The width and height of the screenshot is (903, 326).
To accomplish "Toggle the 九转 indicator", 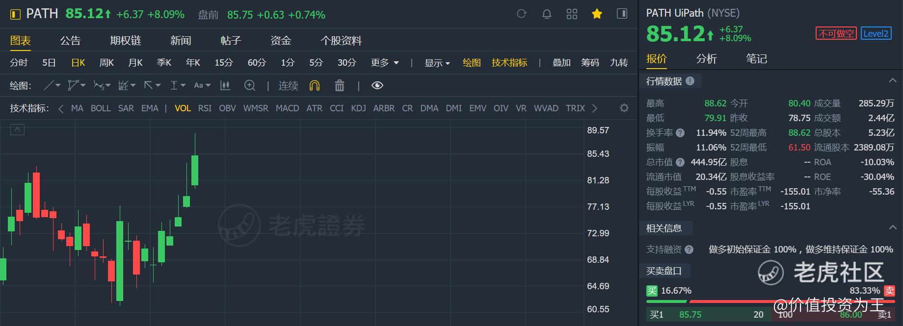I will pyautogui.click(x=619, y=63).
